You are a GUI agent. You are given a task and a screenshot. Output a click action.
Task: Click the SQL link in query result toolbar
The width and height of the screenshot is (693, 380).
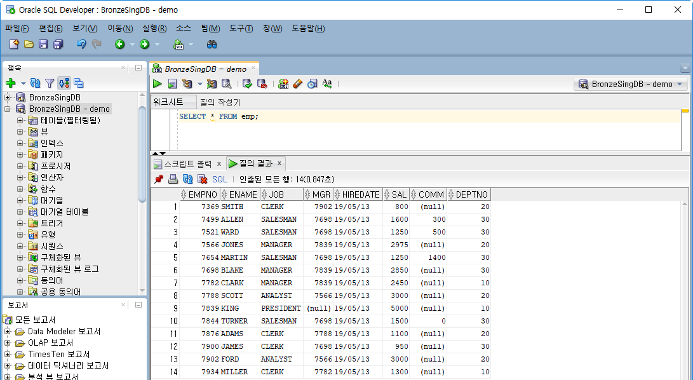coord(220,179)
